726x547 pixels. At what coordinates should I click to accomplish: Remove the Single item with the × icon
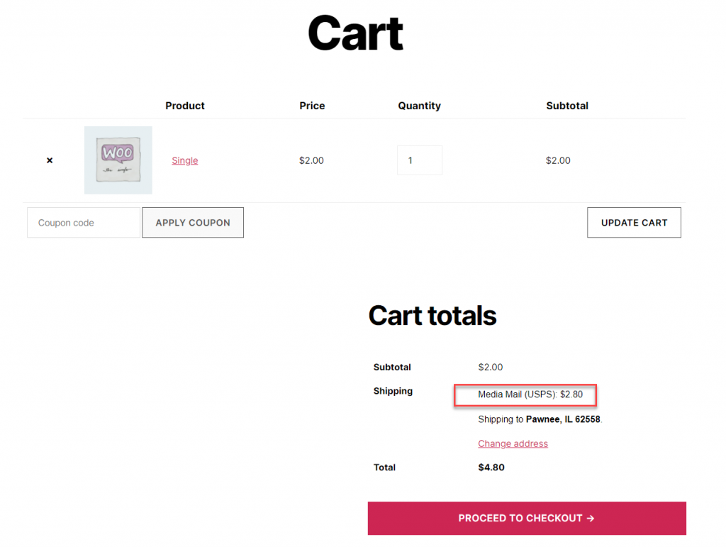coord(50,160)
